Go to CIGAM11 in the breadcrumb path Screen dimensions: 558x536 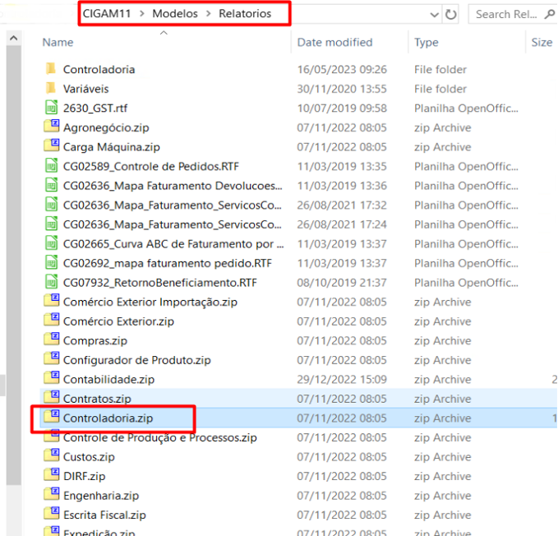click(x=107, y=13)
